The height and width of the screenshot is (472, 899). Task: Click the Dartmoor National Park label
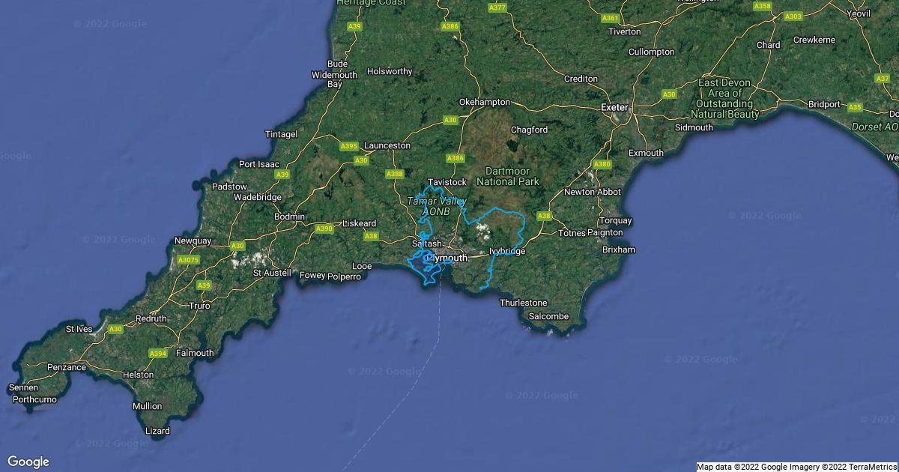pos(507,176)
